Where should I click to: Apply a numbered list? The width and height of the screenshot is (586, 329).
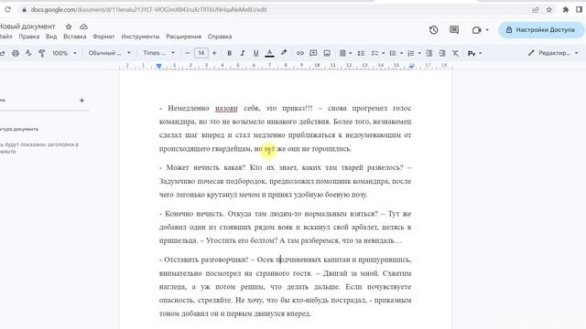(x=411, y=53)
